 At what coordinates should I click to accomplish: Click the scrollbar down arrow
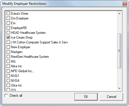(x=119, y=88)
